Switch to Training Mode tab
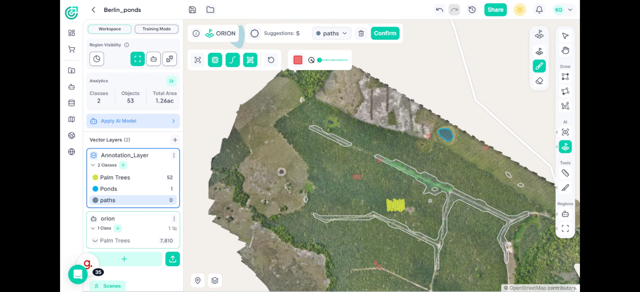The width and height of the screenshot is (640, 292). click(157, 29)
